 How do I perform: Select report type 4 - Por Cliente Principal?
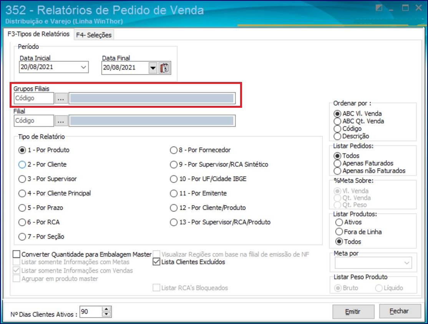click(55, 194)
